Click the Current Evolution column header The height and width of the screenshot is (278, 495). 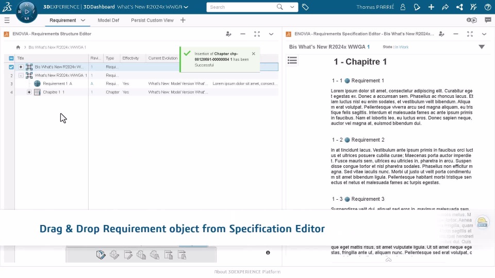163,58
